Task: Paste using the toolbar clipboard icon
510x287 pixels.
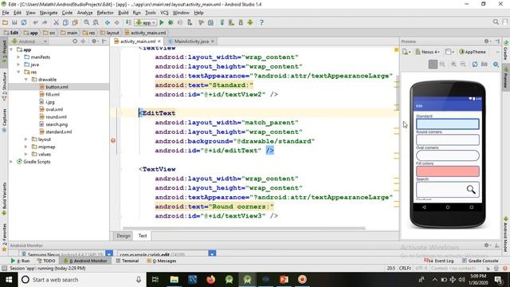Action: pos(75,22)
